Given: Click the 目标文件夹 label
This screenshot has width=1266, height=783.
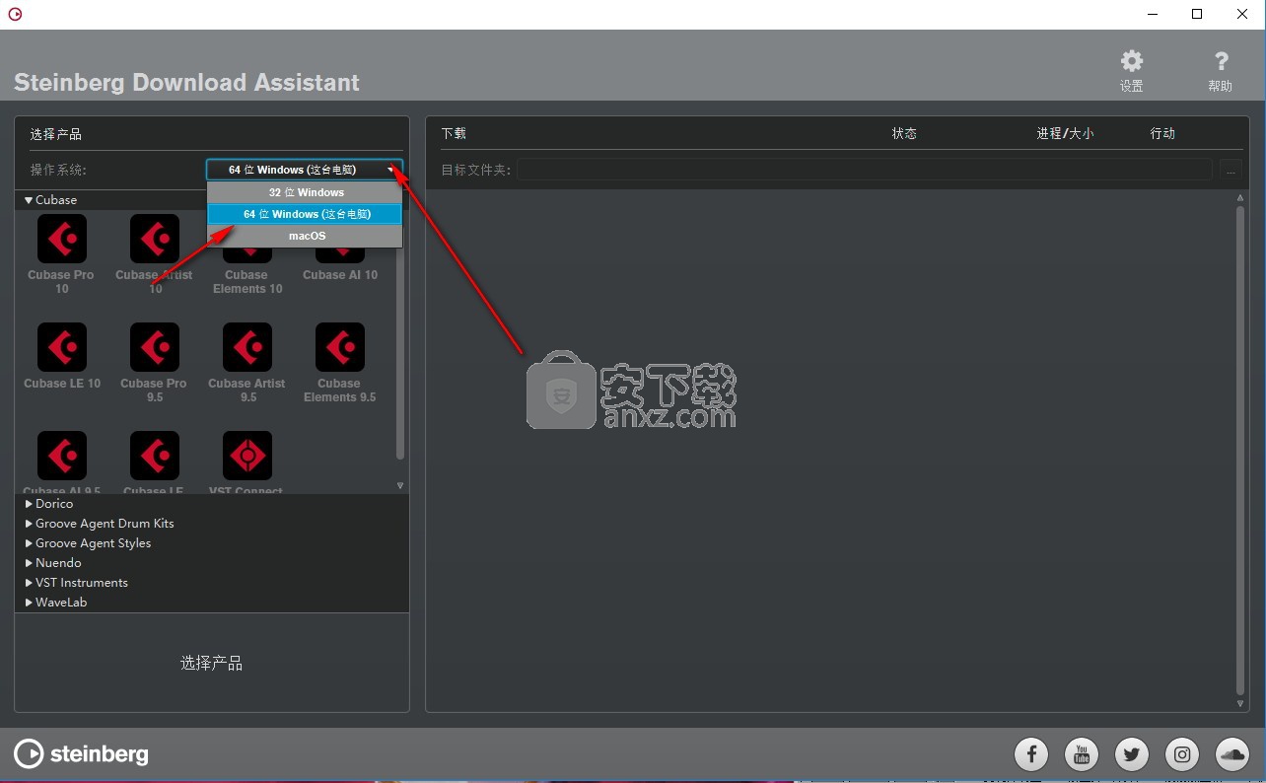Looking at the screenshot, I should click(476, 170).
